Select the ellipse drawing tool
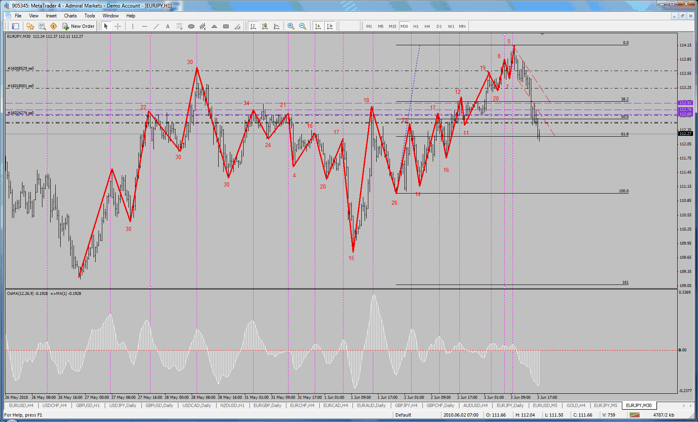The width and height of the screenshot is (698, 422). point(191,26)
